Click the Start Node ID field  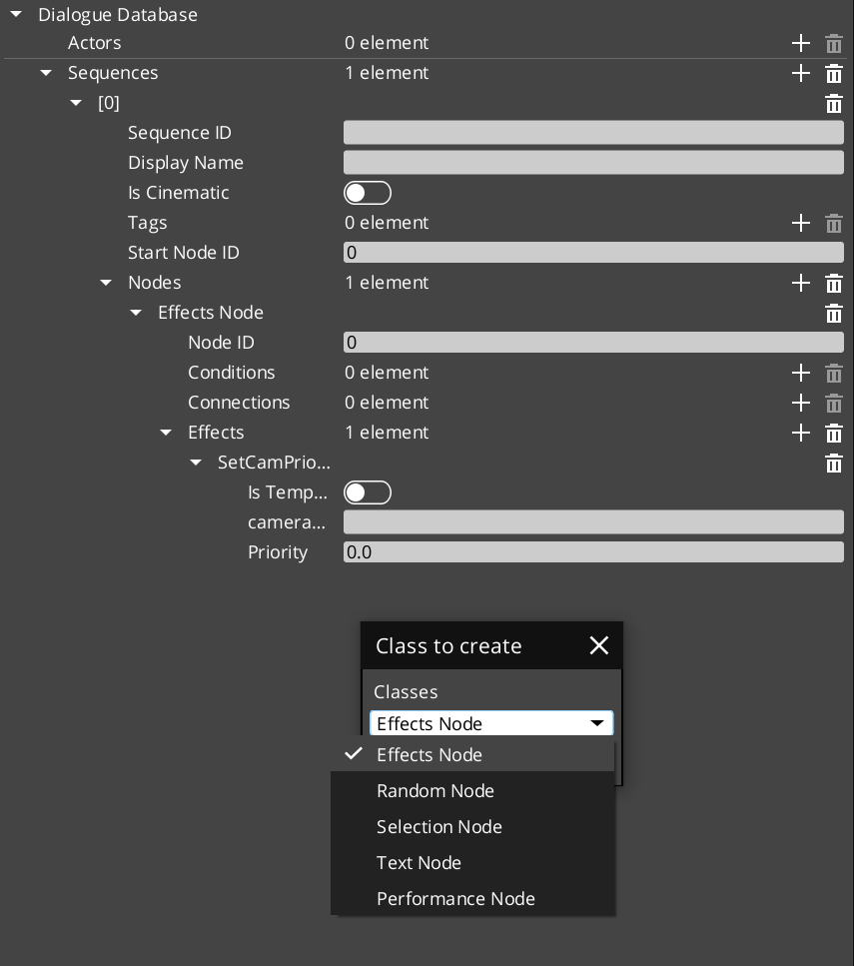(x=593, y=253)
